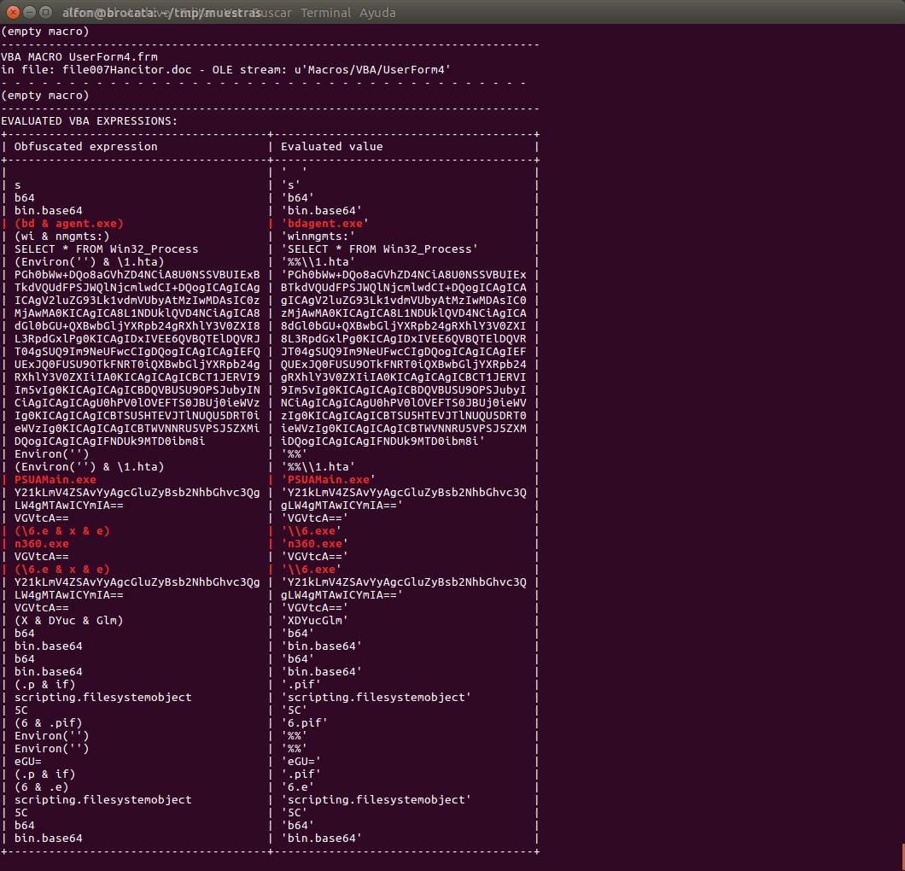Image resolution: width=905 pixels, height=871 pixels.
Task: Click the line 'VBA MACRO UserForm4.frm'
Action: coord(79,56)
